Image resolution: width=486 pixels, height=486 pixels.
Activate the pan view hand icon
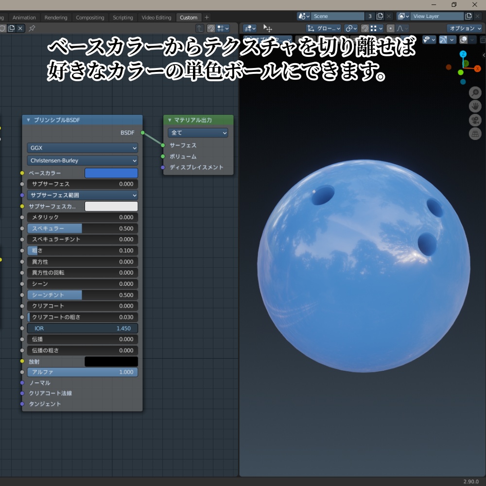[475, 106]
